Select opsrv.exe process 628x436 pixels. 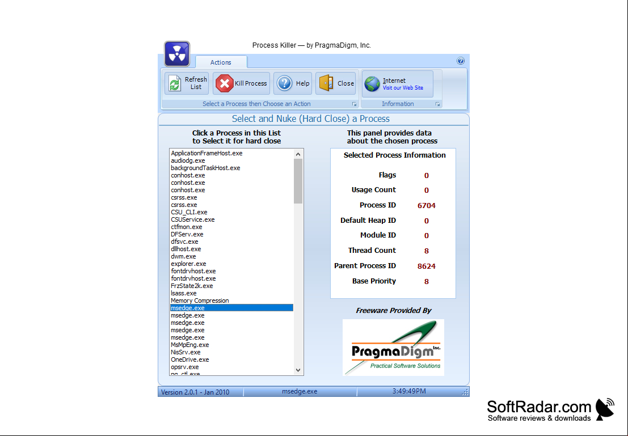[x=231, y=367]
